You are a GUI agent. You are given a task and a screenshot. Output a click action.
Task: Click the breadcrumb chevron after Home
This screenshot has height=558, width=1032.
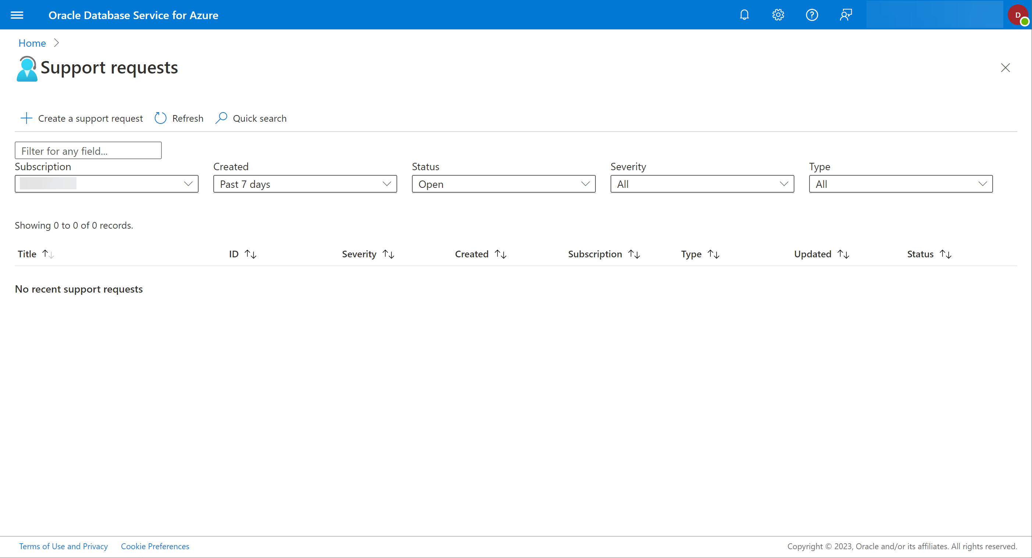(x=57, y=43)
